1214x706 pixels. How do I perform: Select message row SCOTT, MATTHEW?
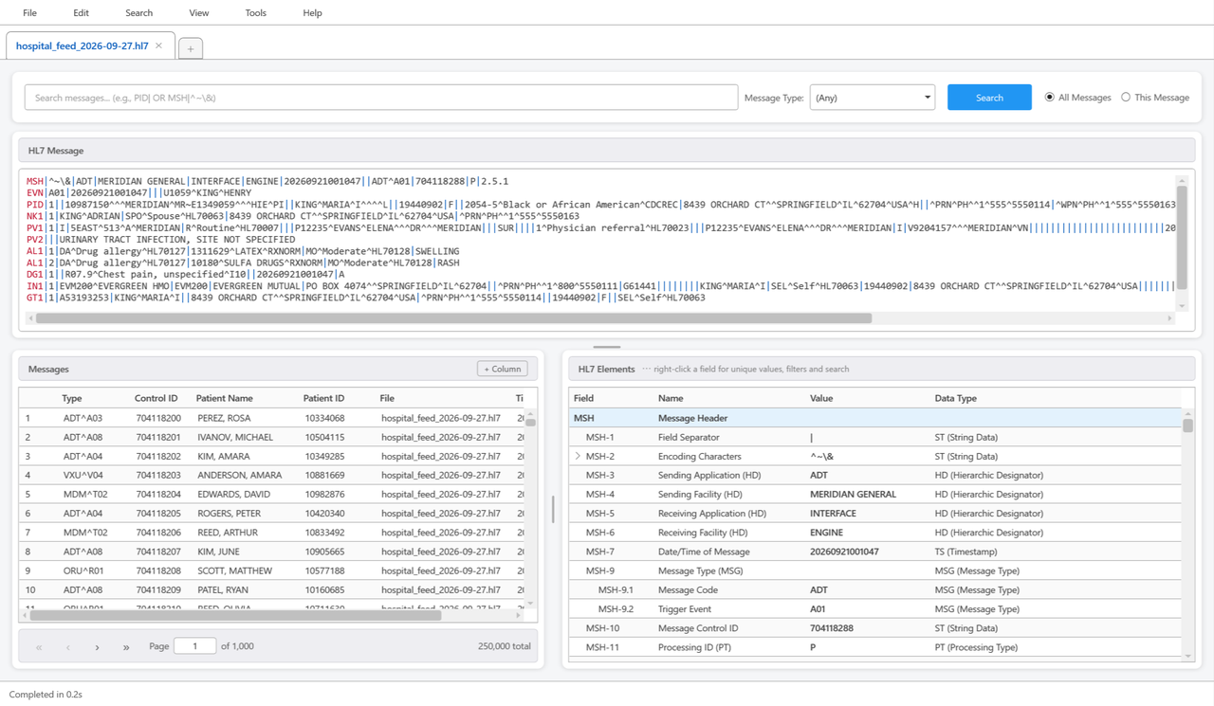tap(270, 570)
